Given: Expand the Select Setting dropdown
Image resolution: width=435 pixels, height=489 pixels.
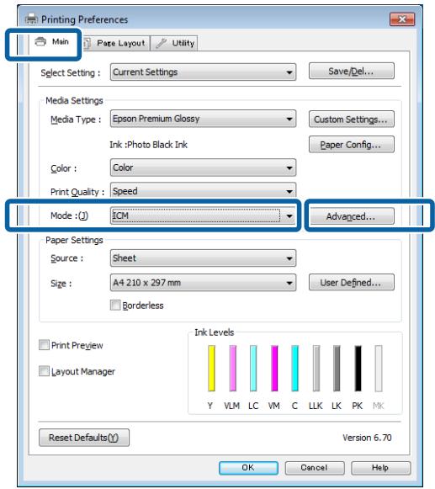Looking at the screenshot, I should tap(203, 72).
